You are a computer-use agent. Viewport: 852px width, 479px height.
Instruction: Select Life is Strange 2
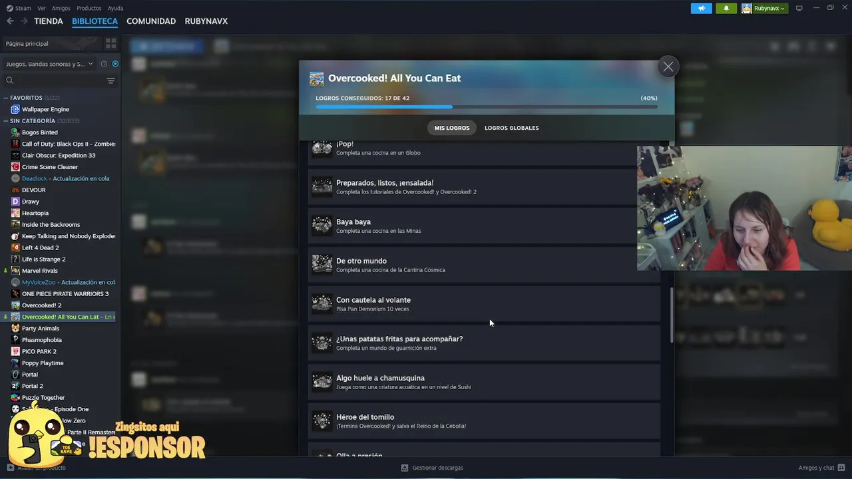point(44,259)
